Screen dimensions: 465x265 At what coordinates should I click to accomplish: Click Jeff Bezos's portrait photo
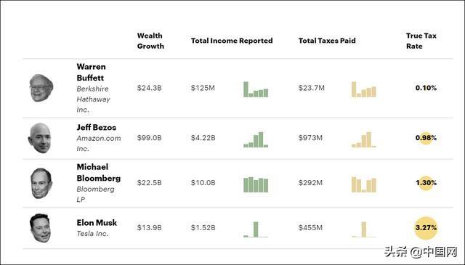click(40, 138)
